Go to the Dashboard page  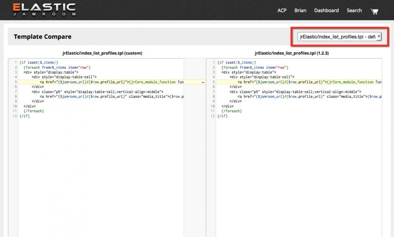point(326,10)
